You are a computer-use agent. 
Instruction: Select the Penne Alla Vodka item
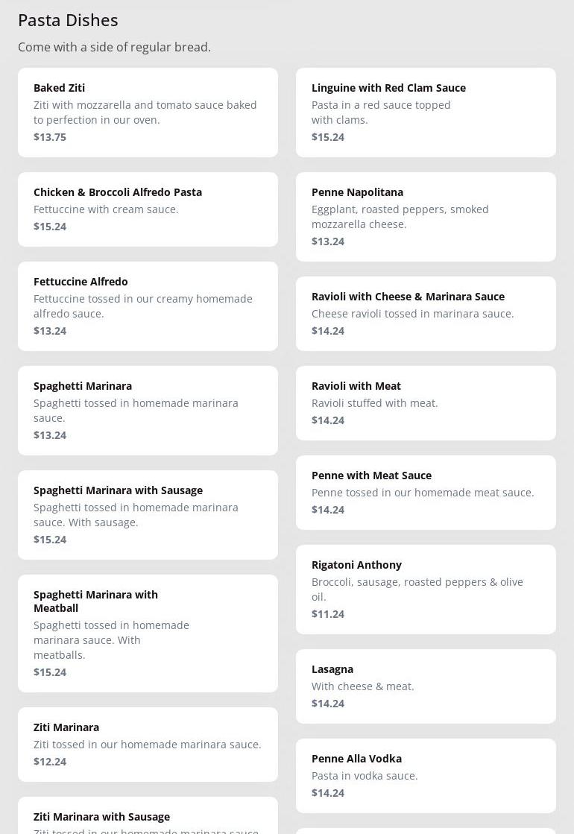[426, 775]
